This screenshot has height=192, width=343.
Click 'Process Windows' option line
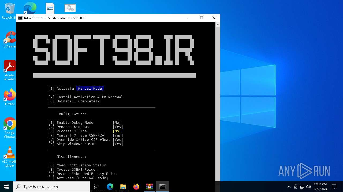(69, 127)
